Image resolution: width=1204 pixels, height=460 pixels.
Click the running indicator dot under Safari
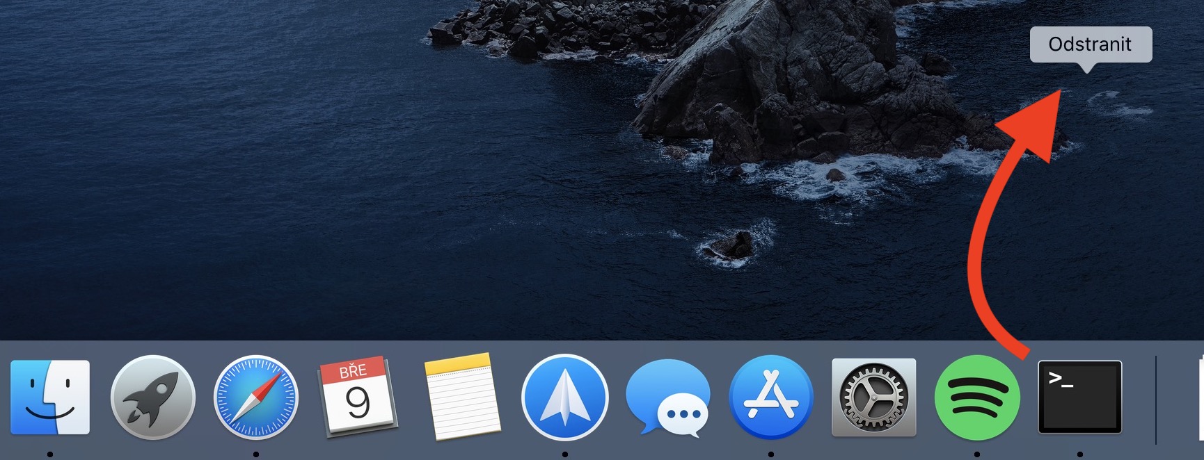pos(256,454)
